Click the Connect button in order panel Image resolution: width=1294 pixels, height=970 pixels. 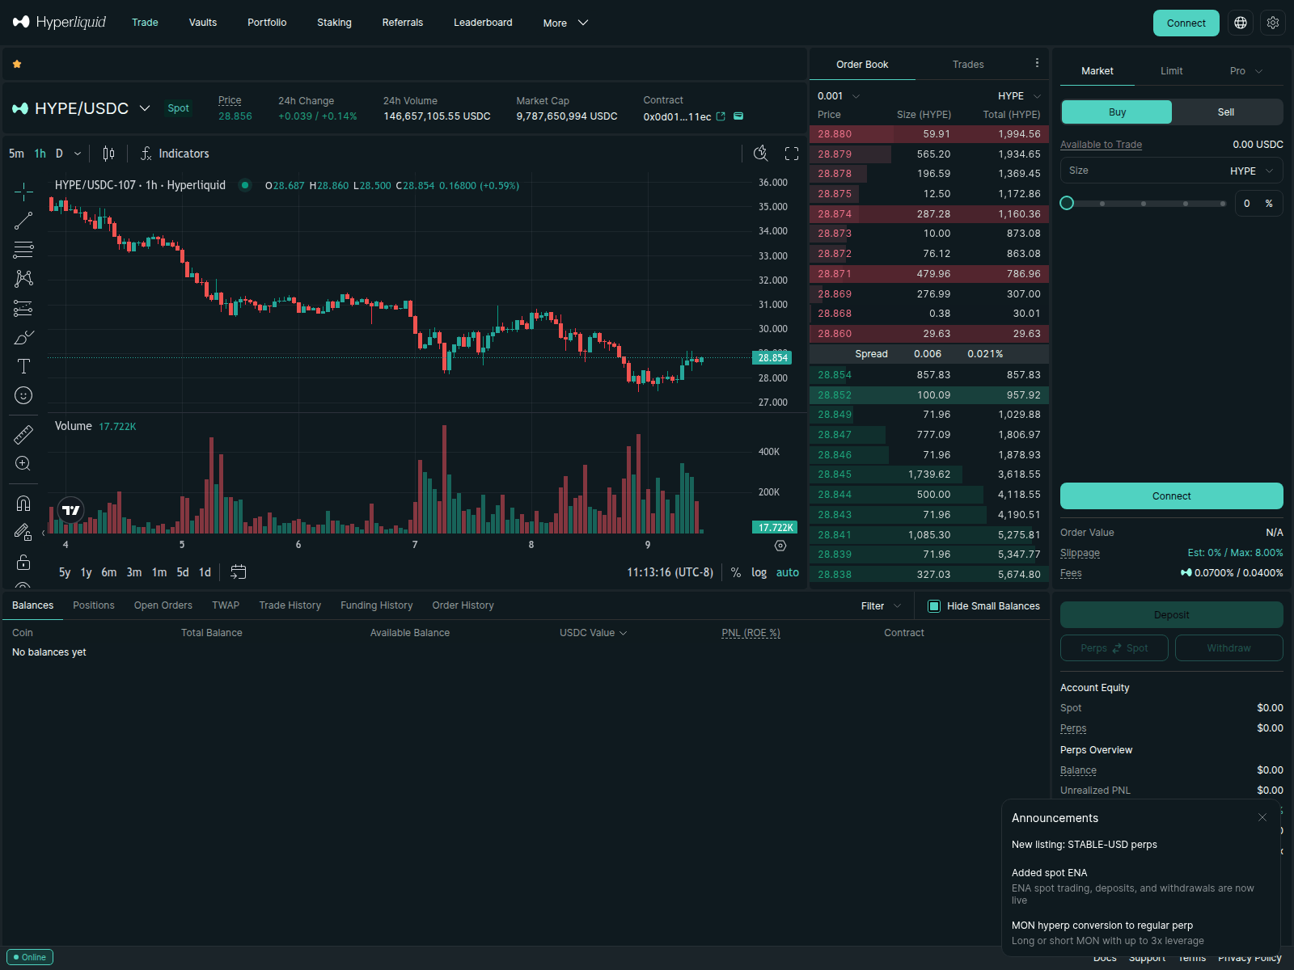(1171, 496)
